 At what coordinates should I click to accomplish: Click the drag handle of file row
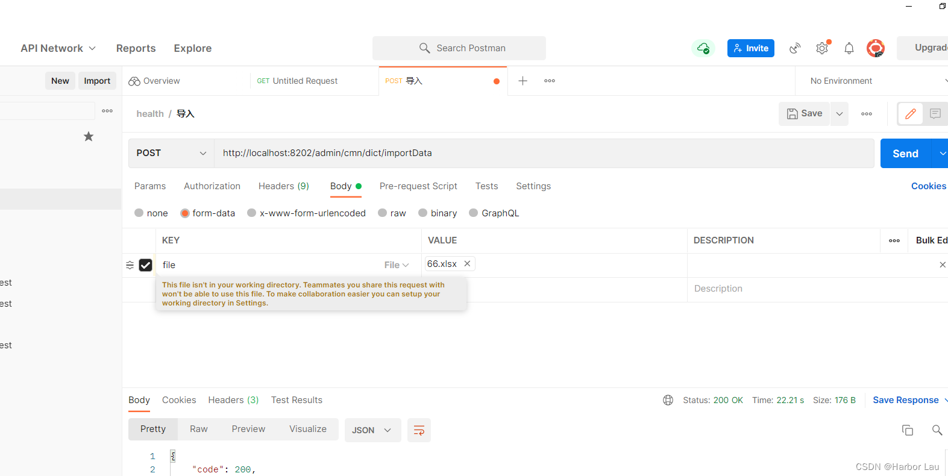point(130,265)
